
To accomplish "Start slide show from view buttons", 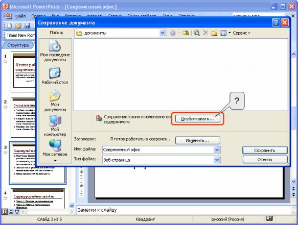I will coord(17,212).
